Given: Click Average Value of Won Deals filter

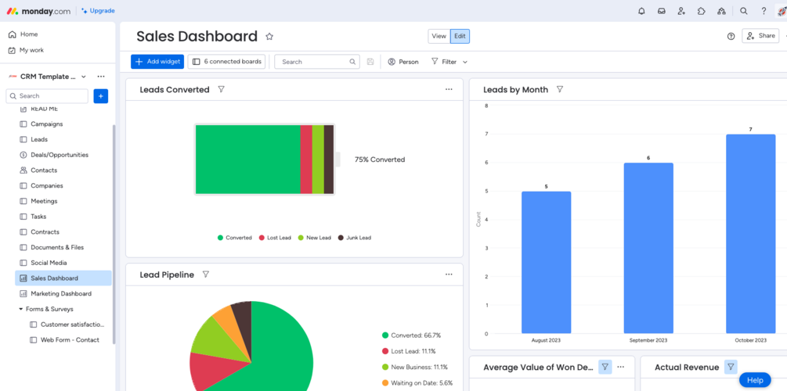Looking at the screenshot, I should pyautogui.click(x=605, y=367).
